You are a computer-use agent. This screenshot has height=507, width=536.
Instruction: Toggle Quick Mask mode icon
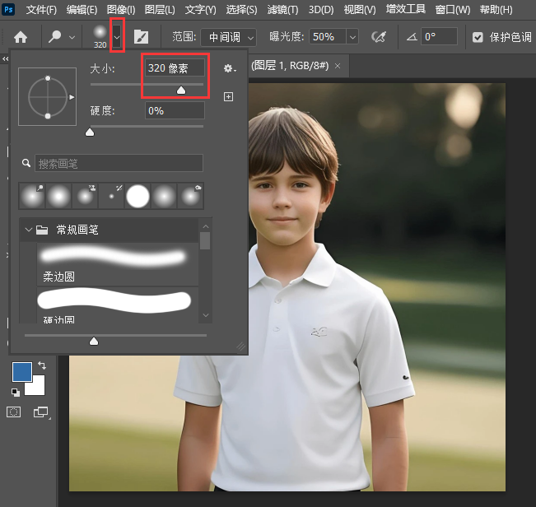(x=14, y=412)
